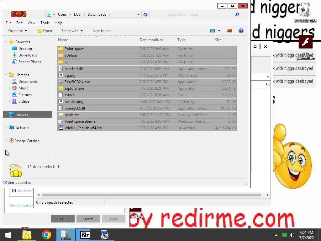Click the search magnifier icon
321x241 pixels.
coord(237,14)
